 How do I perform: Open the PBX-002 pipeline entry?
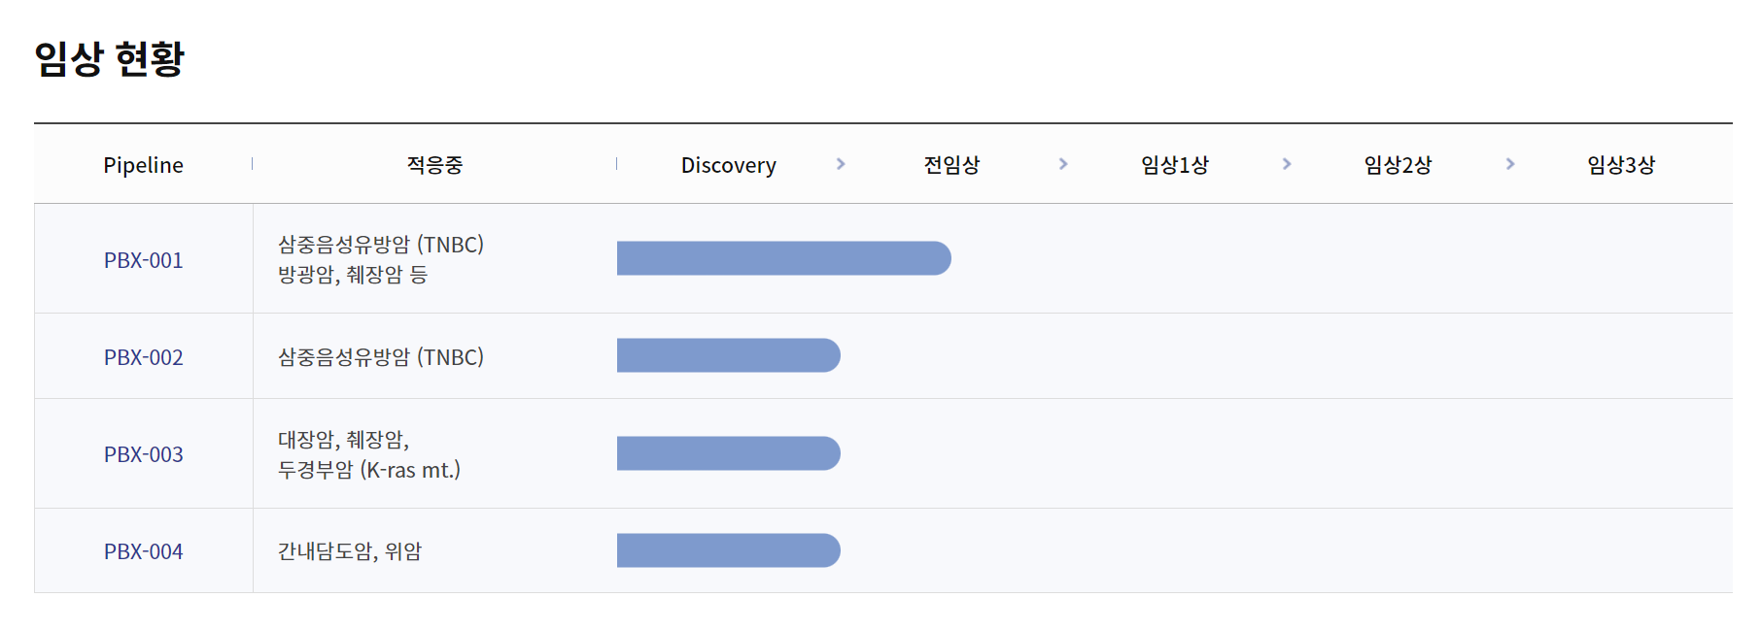click(x=144, y=357)
